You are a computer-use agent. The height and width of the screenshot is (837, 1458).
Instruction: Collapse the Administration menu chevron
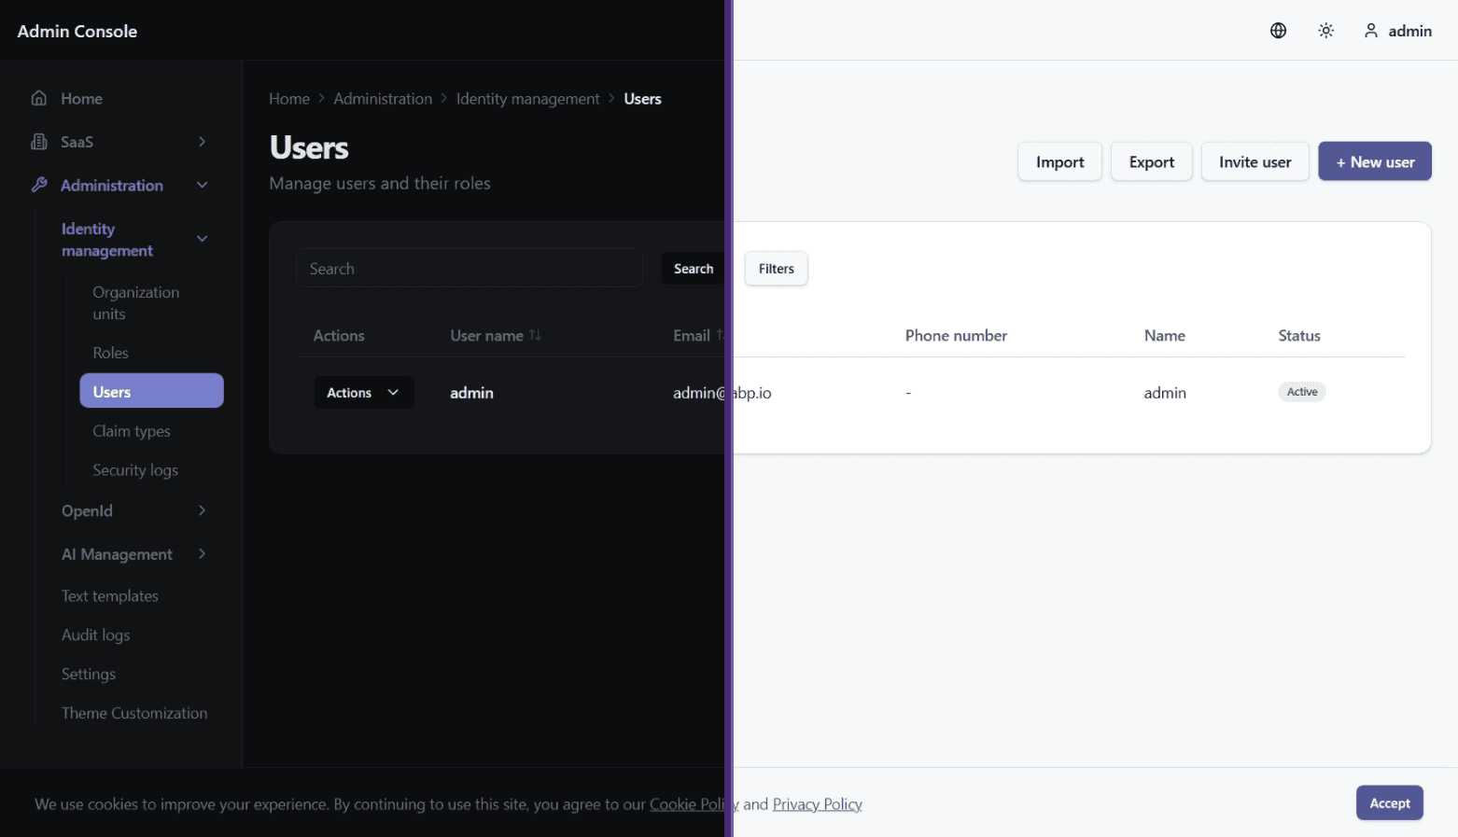pyautogui.click(x=203, y=185)
